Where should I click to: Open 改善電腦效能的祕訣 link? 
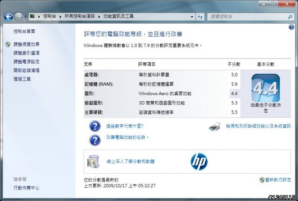tap(127, 137)
